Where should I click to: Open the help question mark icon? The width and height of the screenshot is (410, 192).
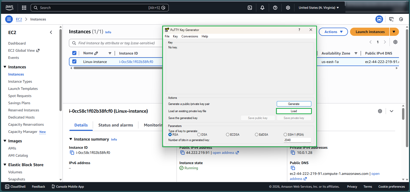coord(275,8)
